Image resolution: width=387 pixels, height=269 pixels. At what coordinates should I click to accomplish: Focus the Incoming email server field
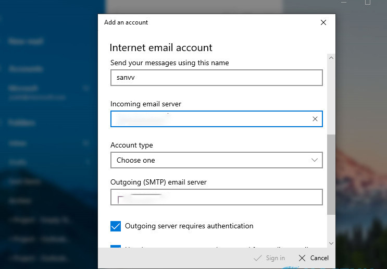(x=208, y=119)
